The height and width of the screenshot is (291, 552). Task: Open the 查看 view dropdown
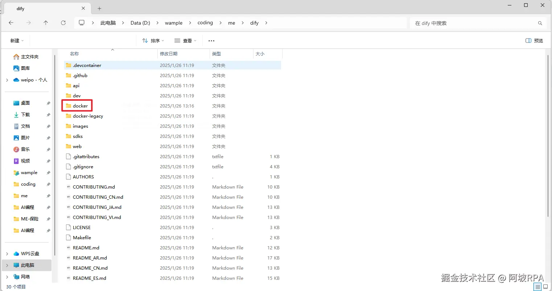[x=185, y=41]
